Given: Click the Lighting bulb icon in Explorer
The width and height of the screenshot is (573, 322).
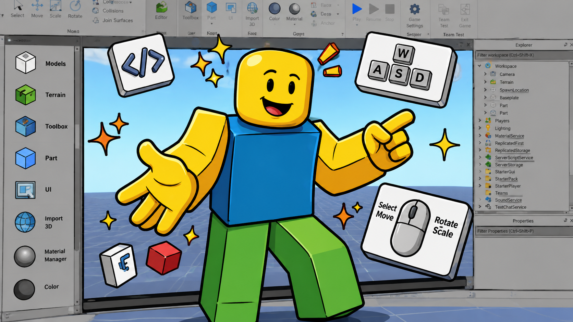Looking at the screenshot, I should coord(488,128).
